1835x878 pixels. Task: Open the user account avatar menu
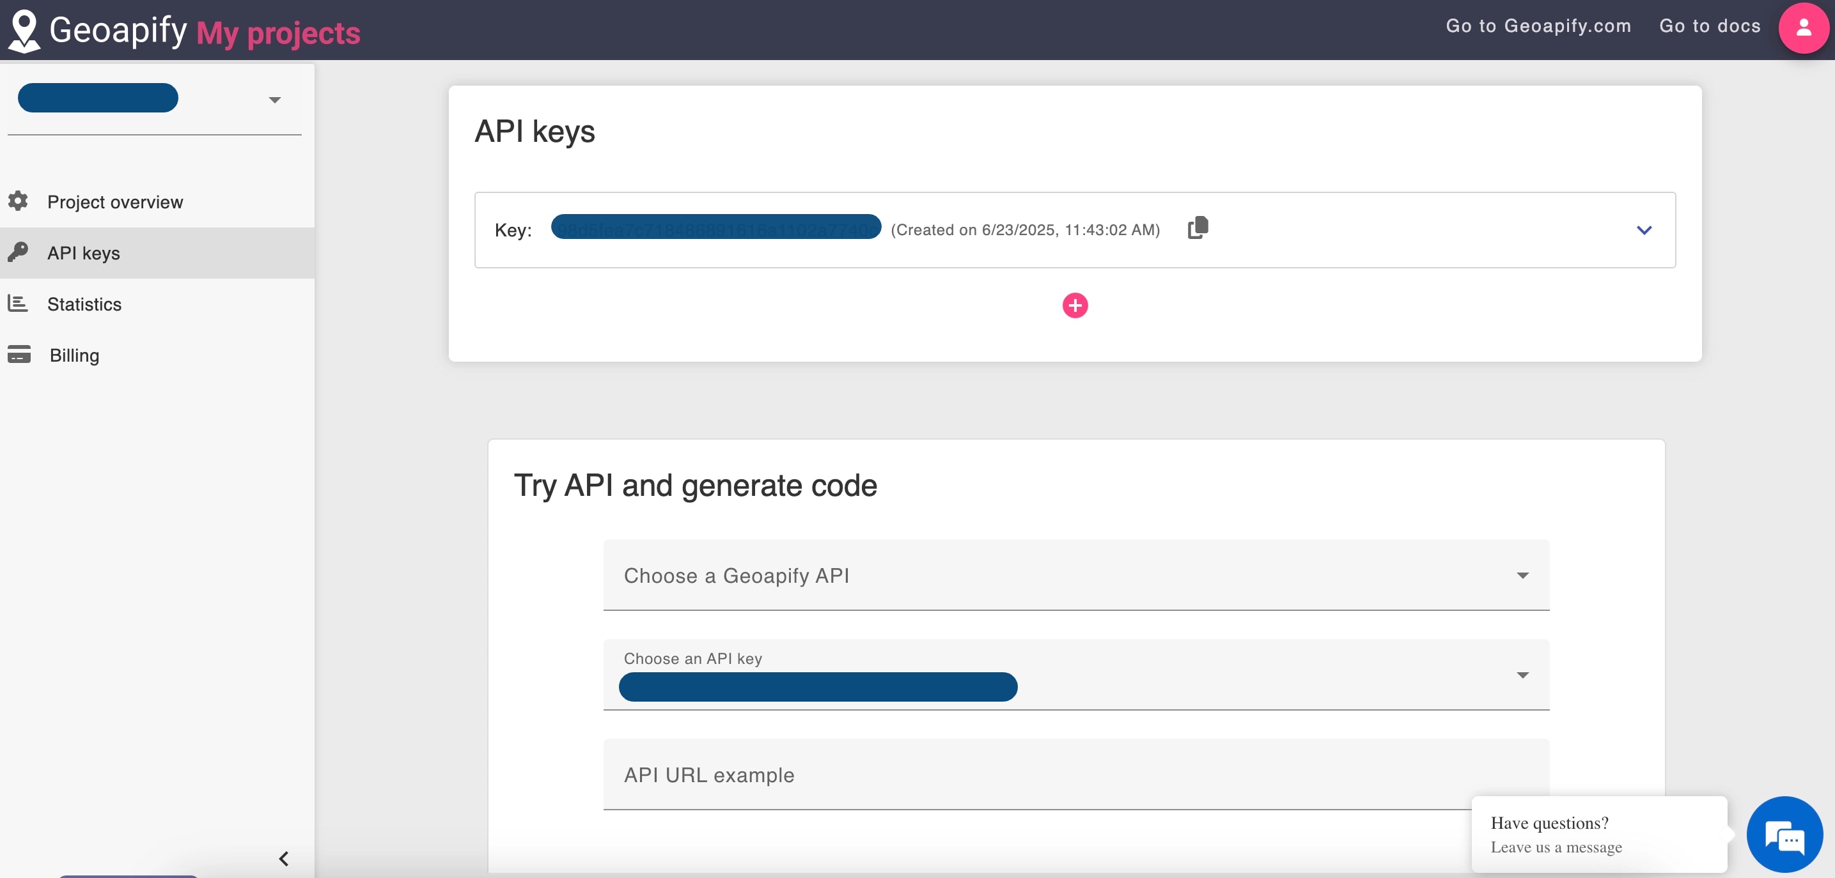point(1803,27)
